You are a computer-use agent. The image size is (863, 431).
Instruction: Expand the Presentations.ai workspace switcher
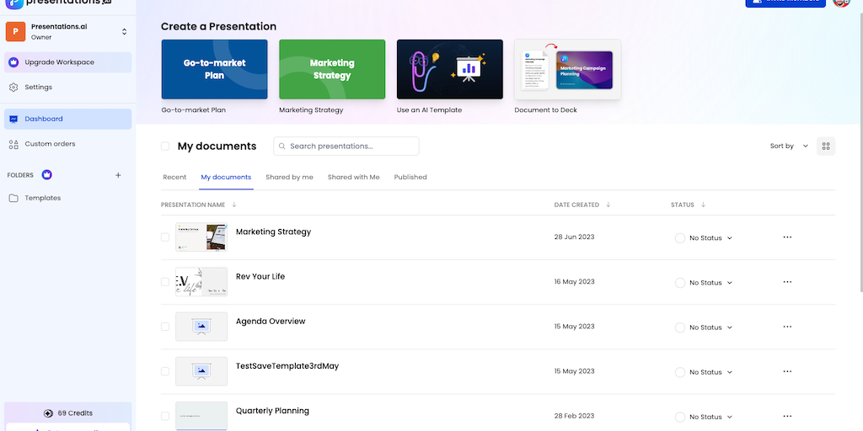coord(124,32)
